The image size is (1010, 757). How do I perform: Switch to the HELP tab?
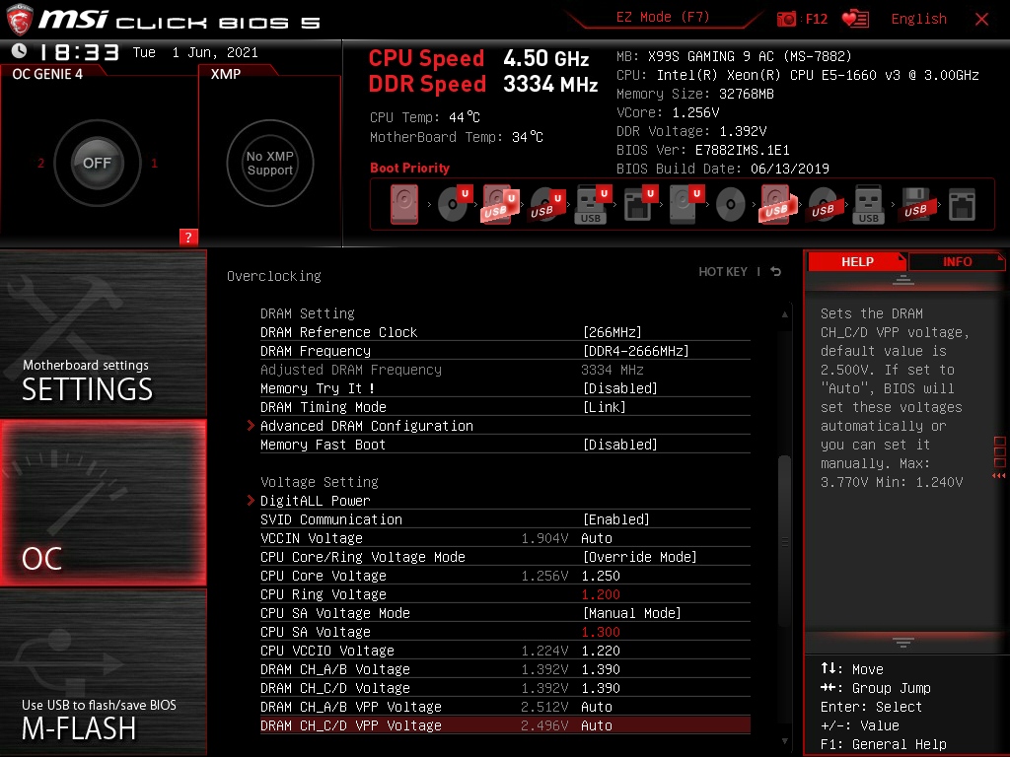[857, 261]
